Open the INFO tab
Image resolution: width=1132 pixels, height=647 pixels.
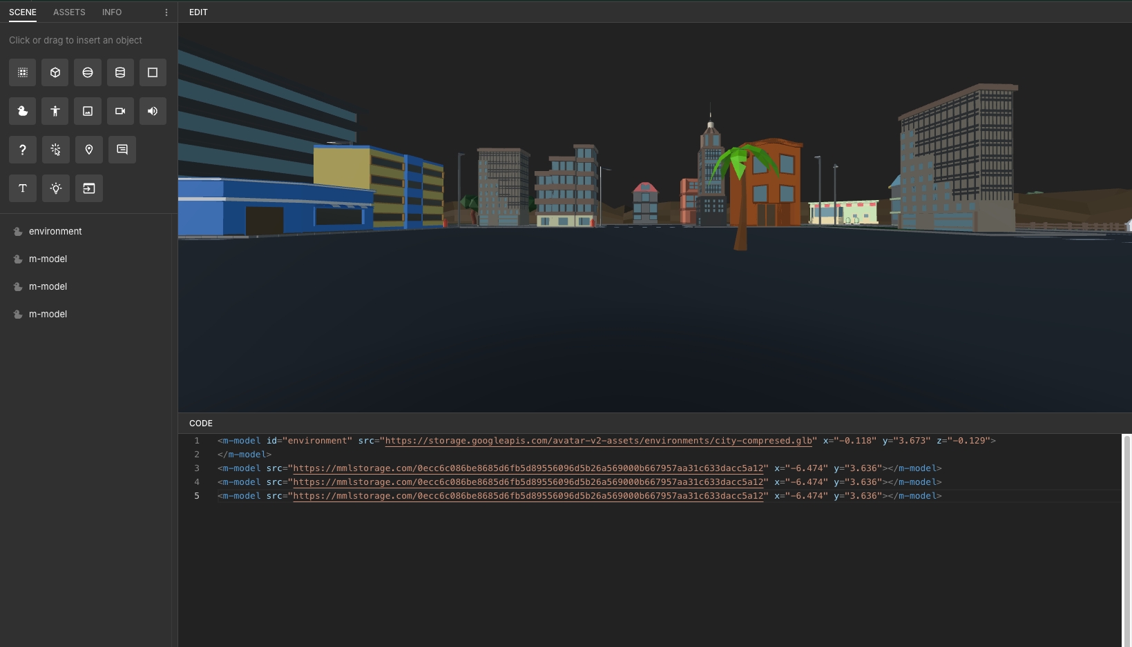coord(112,12)
